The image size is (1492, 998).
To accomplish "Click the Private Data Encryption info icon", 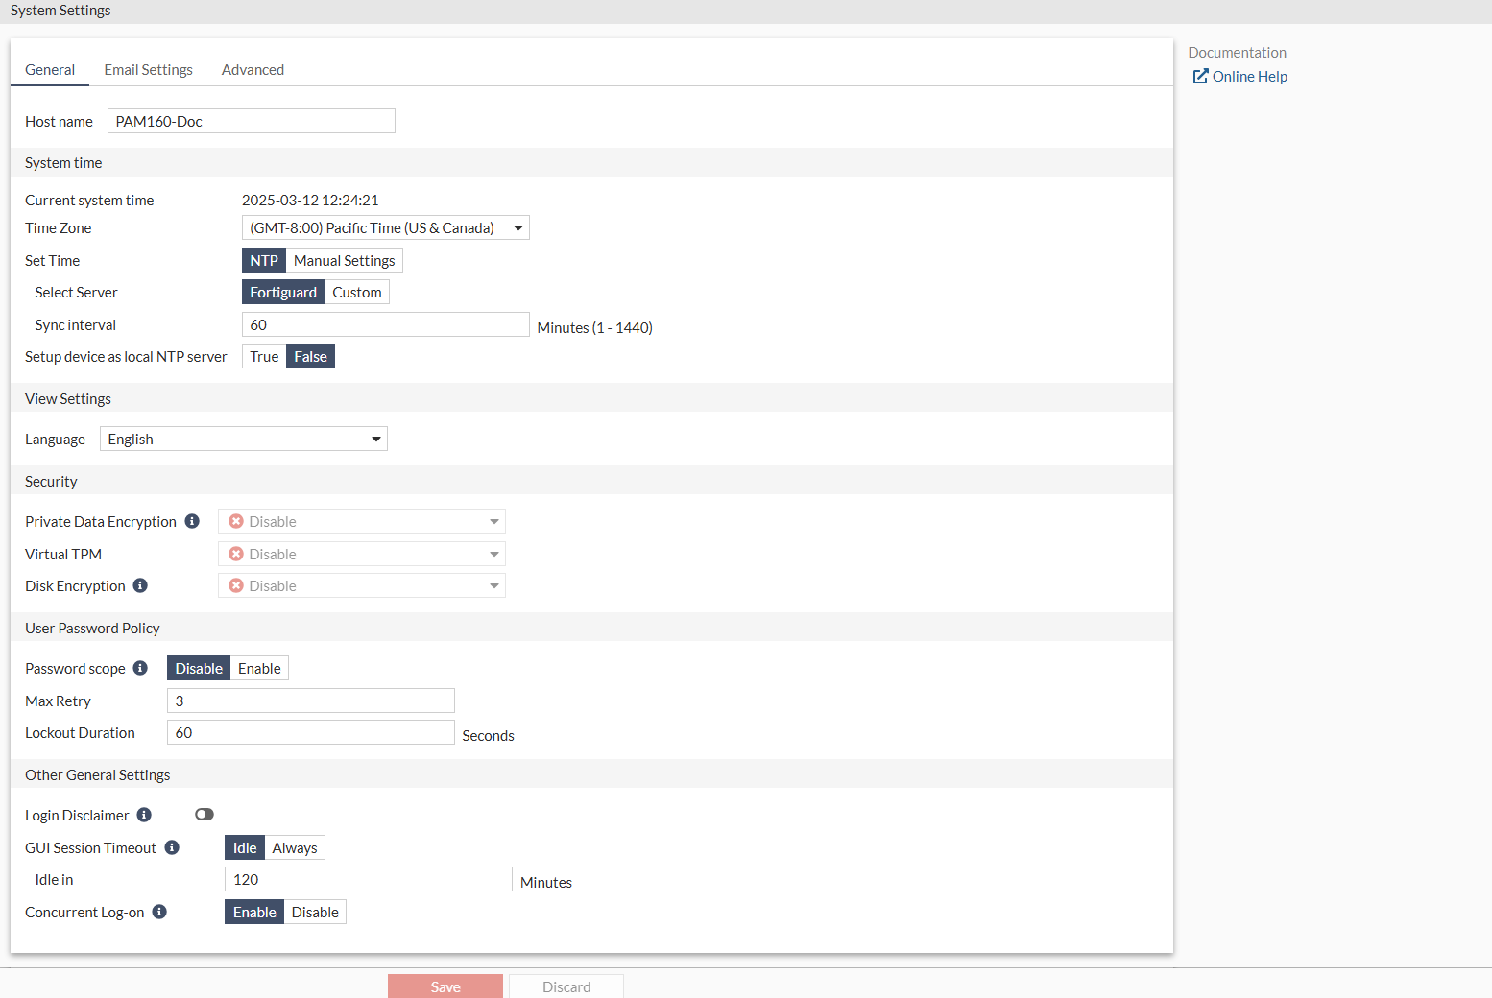I will click(192, 521).
